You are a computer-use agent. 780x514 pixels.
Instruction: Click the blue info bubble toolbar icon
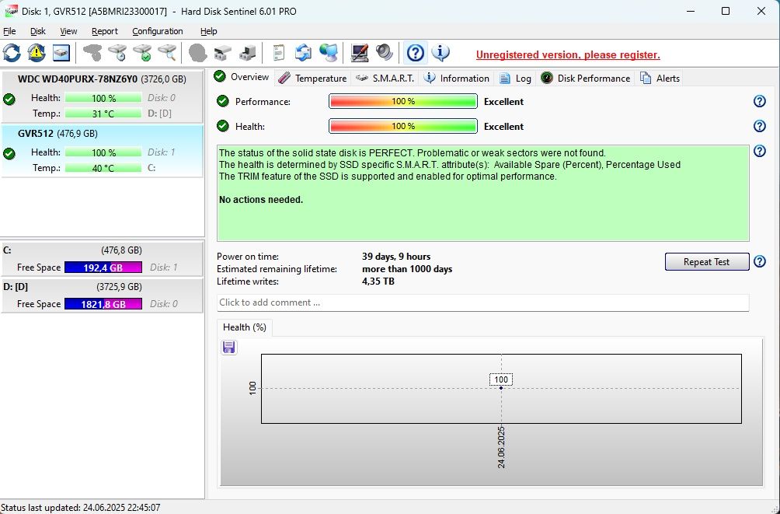click(x=440, y=52)
